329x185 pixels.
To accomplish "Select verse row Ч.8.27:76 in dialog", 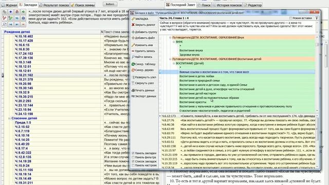I will (x=238, y=120).
